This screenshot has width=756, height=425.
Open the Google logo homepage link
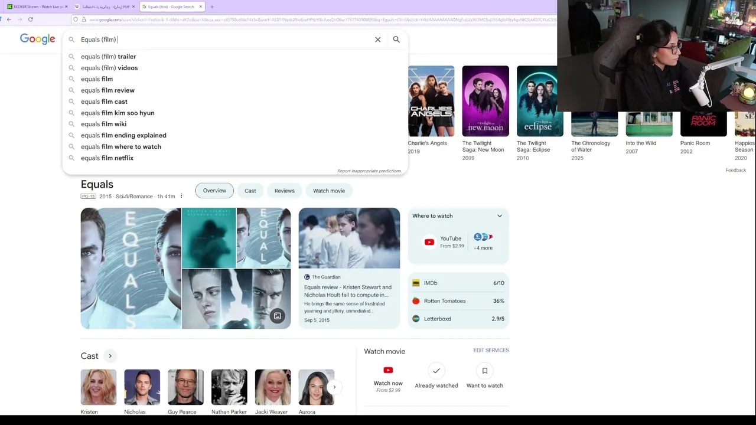[x=37, y=39]
